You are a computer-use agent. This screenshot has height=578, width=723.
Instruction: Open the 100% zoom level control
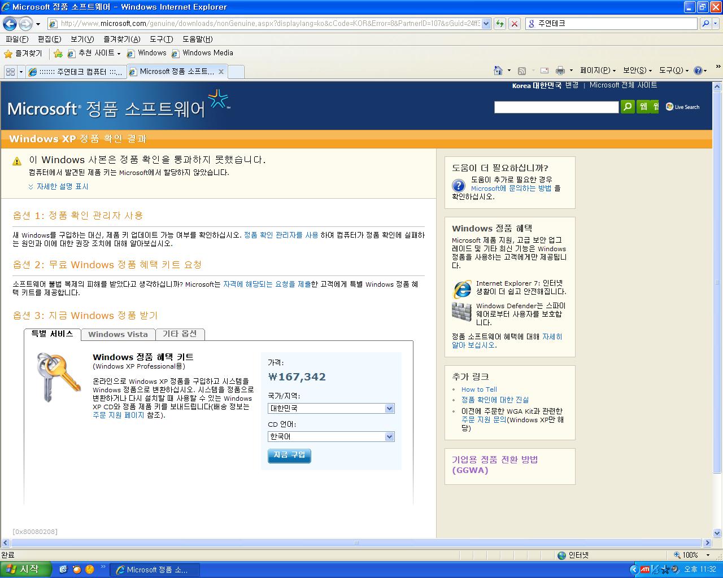[x=692, y=555]
